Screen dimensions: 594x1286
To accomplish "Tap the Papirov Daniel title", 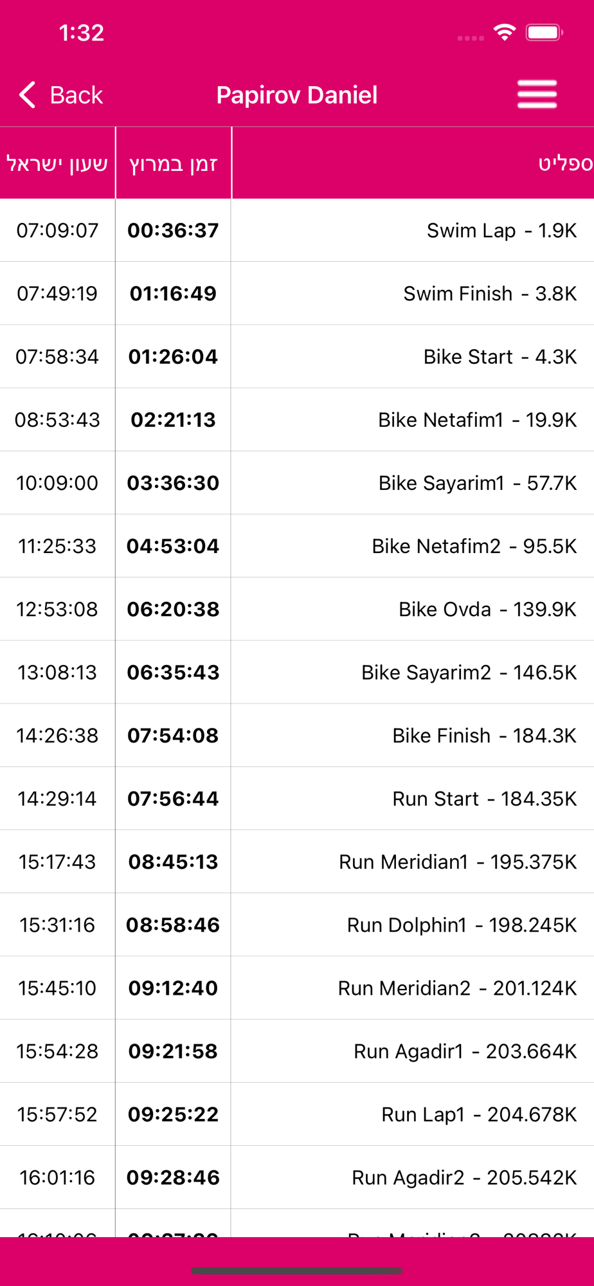I will click(x=296, y=95).
